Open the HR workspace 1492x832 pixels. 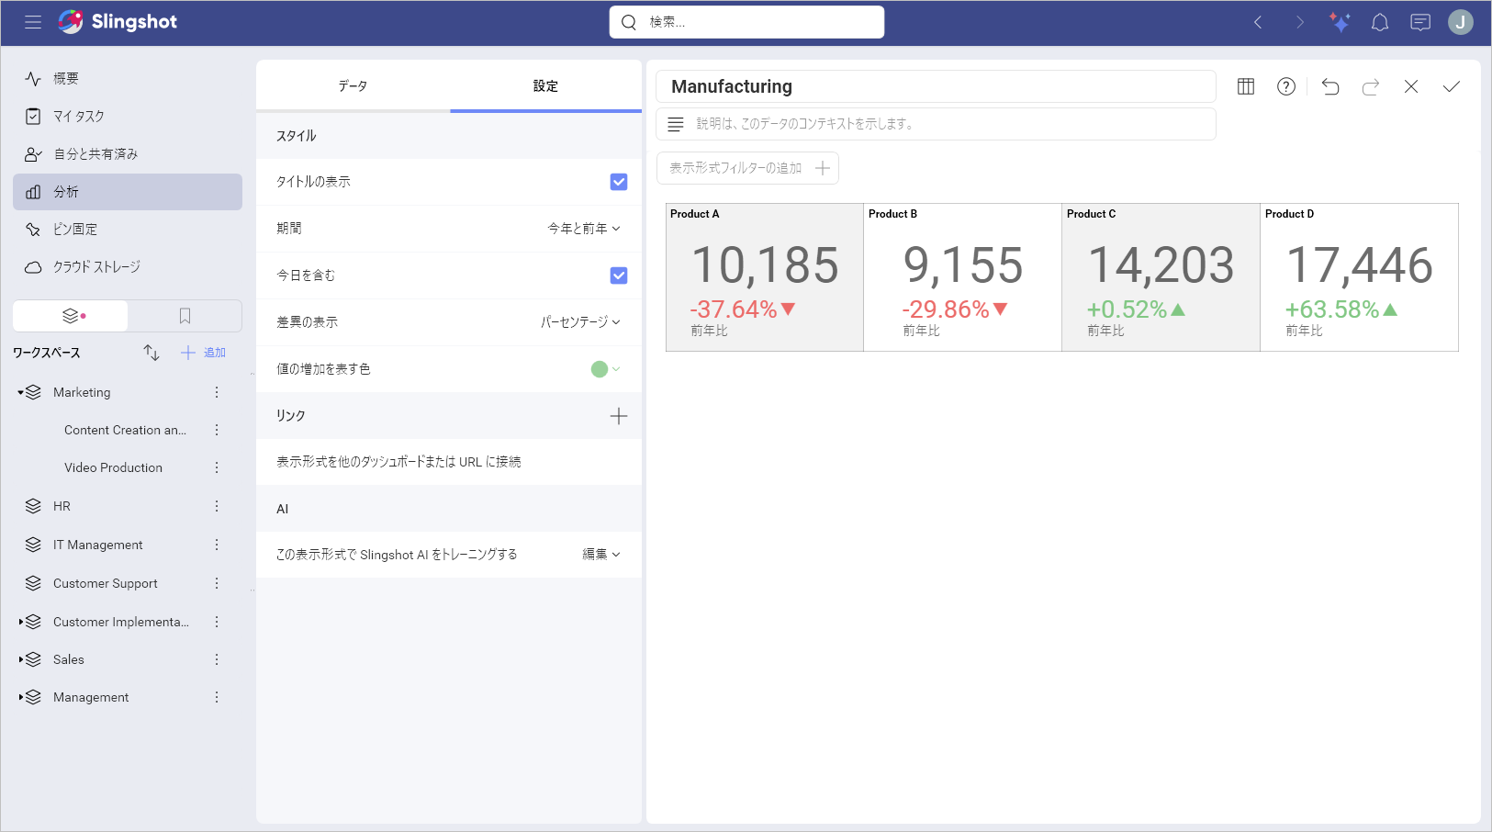pyautogui.click(x=62, y=506)
